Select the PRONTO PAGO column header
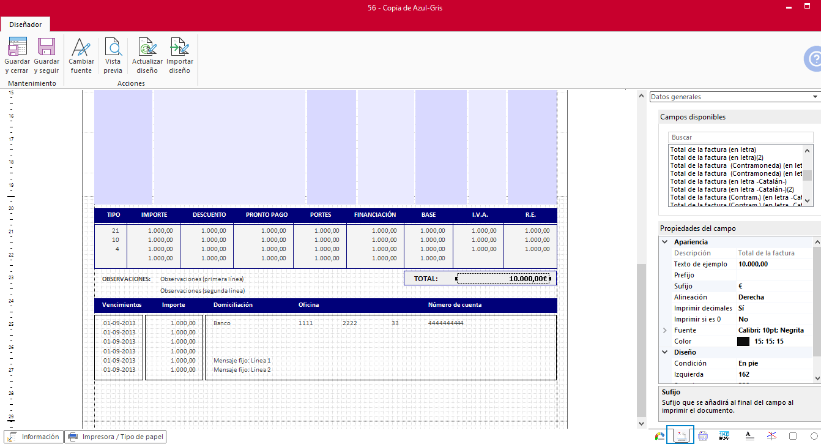 [x=267, y=215]
